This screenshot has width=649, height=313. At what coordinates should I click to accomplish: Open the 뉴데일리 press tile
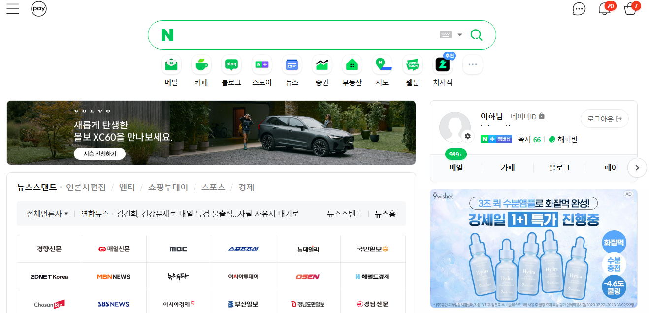tap(308, 249)
